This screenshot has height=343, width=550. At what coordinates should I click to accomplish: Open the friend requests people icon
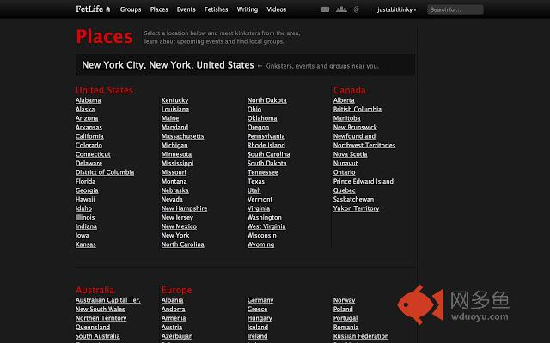(341, 9)
